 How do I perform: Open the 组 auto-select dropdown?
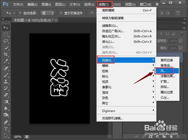point(47,13)
